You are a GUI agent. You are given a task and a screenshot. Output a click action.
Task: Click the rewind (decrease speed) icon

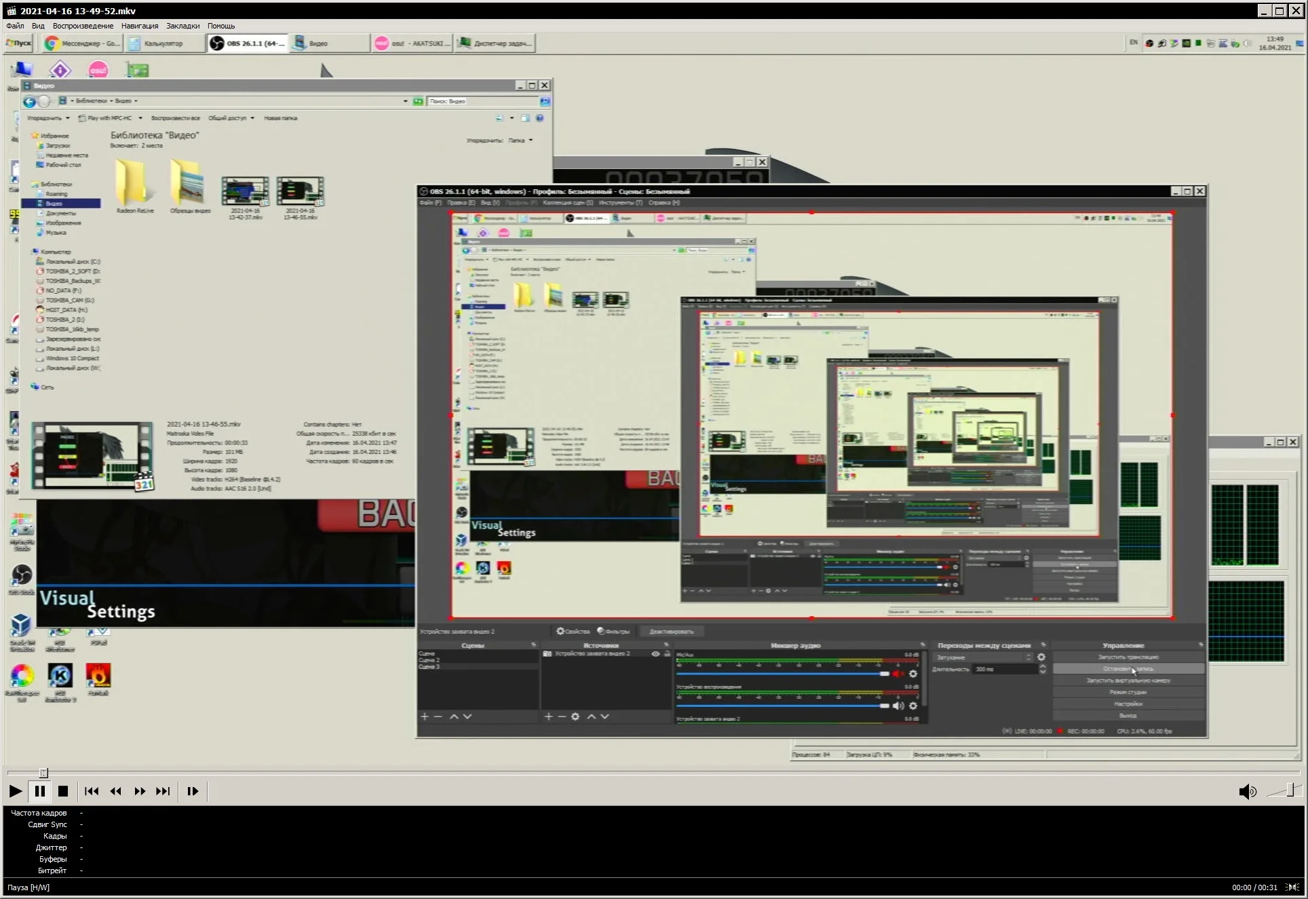coord(116,791)
